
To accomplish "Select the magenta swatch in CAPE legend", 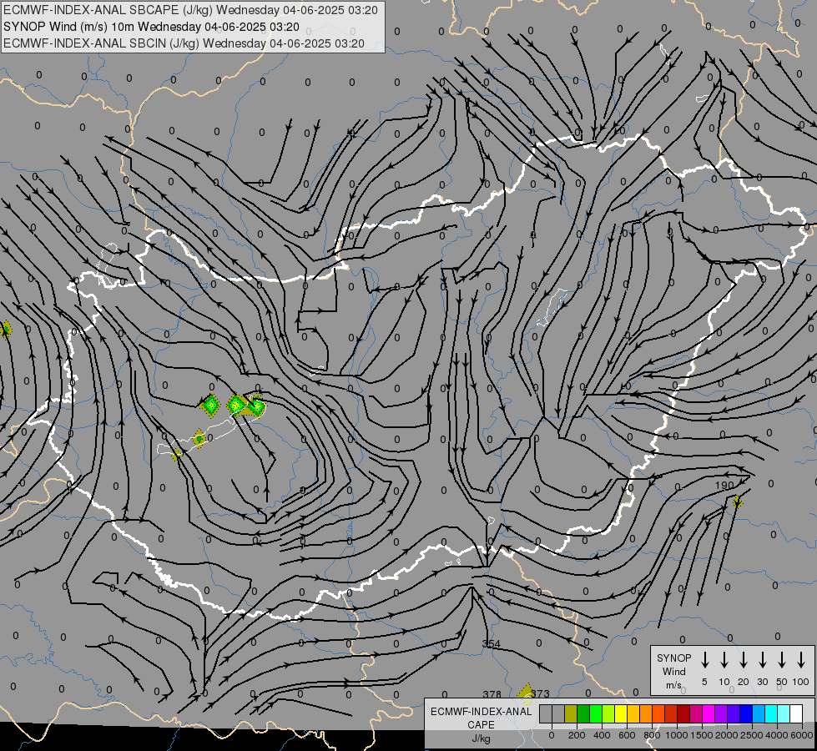I will (709, 713).
